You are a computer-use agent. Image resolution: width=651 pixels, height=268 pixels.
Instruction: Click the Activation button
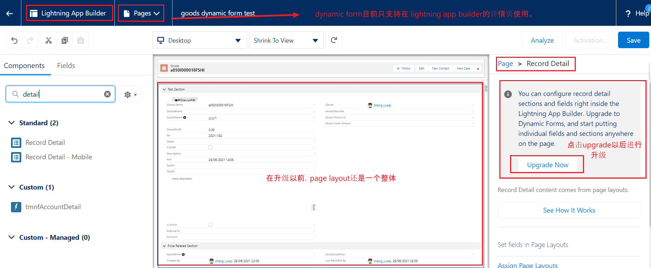click(590, 40)
